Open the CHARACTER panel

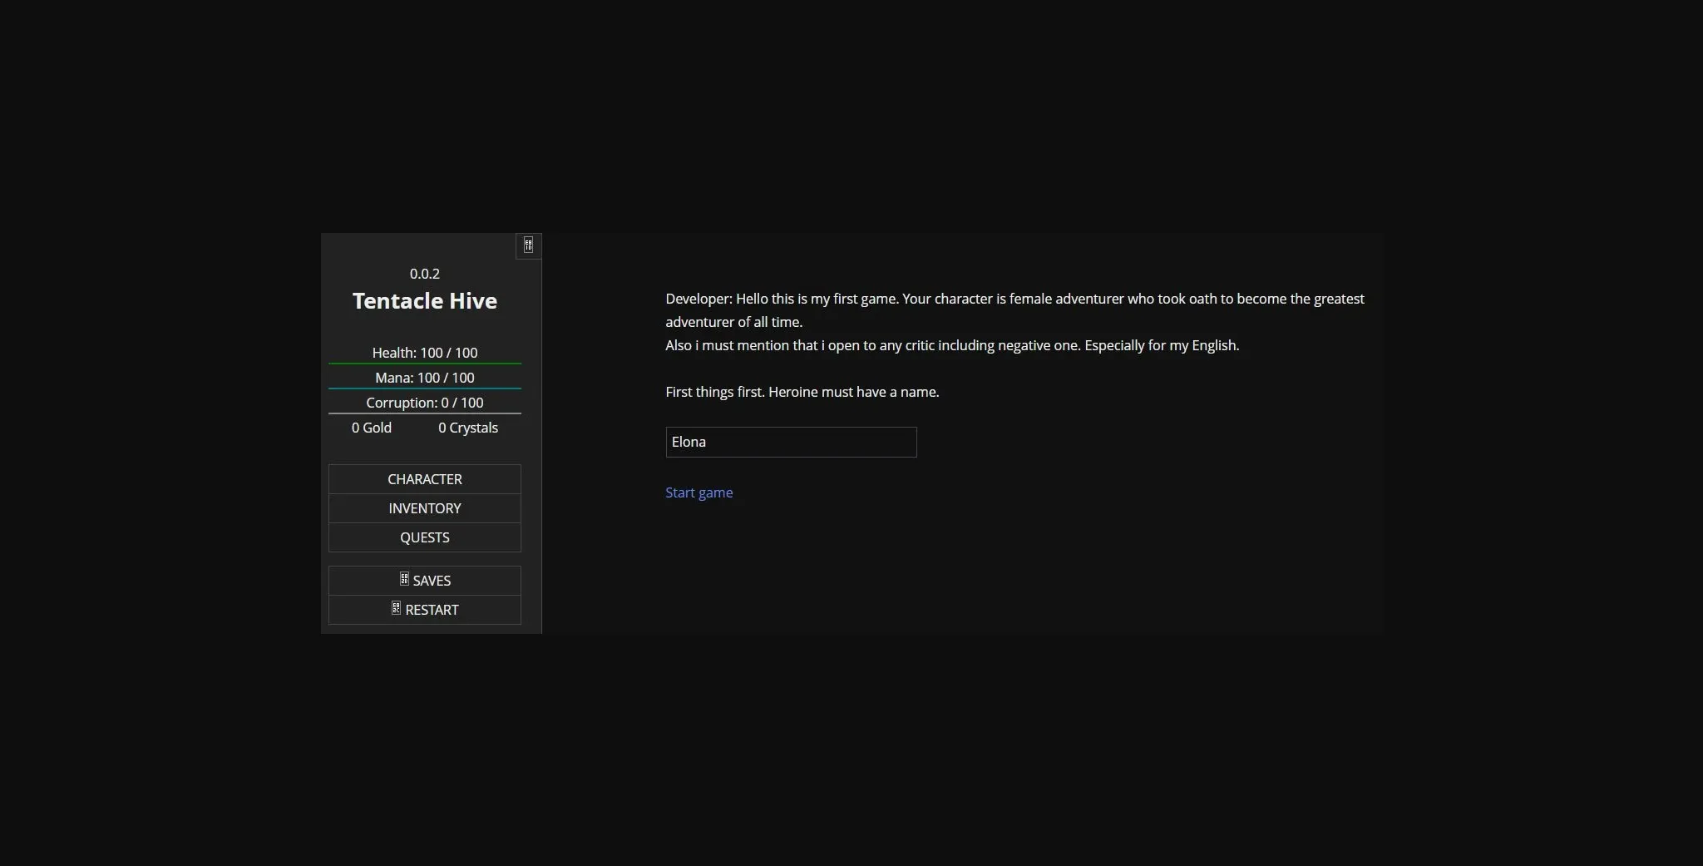pyautogui.click(x=424, y=478)
